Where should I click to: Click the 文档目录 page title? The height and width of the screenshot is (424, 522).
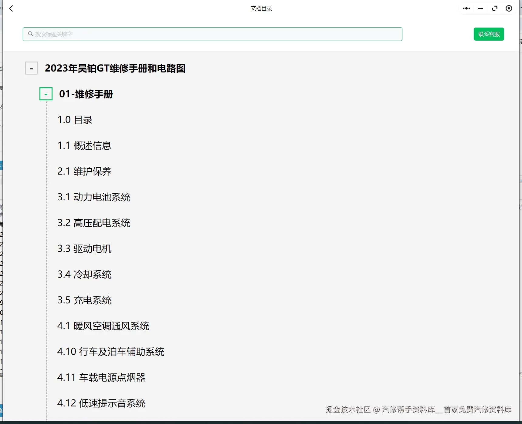pyautogui.click(x=261, y=8)
